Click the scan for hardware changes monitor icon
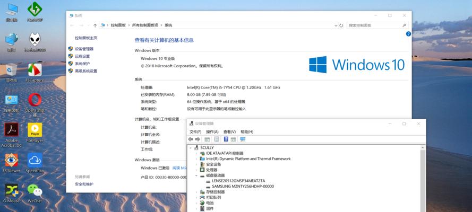 (243, 139)
